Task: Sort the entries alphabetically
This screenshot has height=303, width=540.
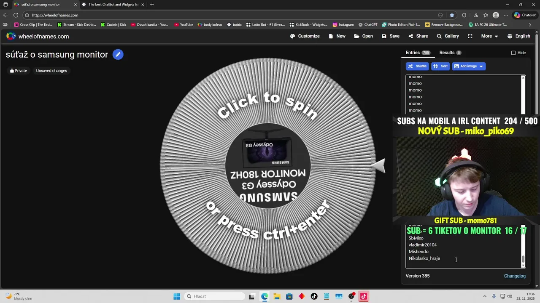Action: coord(440,66)
